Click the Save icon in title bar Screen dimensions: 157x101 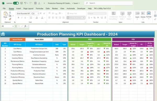(x=21, y=3)
